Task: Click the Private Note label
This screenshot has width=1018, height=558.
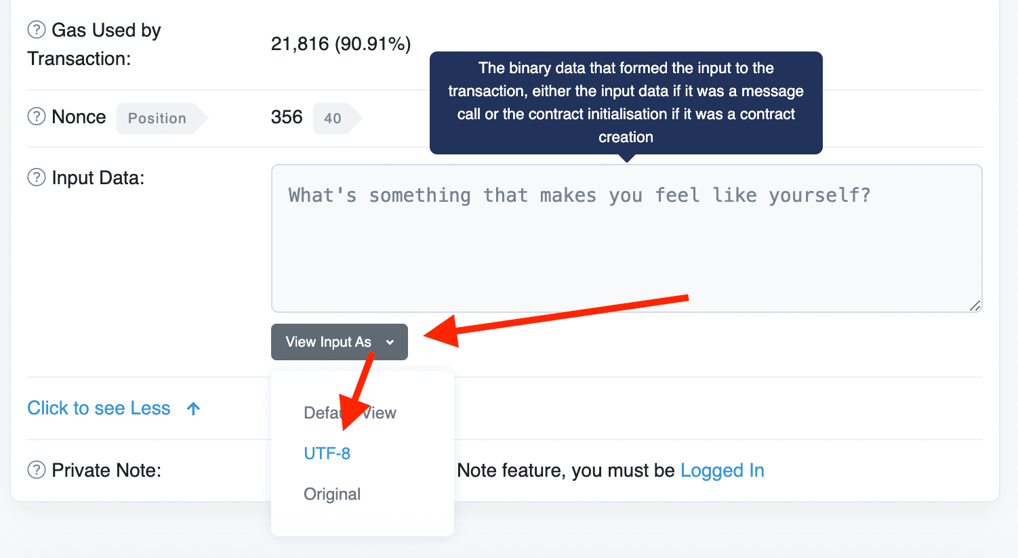Action: click(106, 471)
